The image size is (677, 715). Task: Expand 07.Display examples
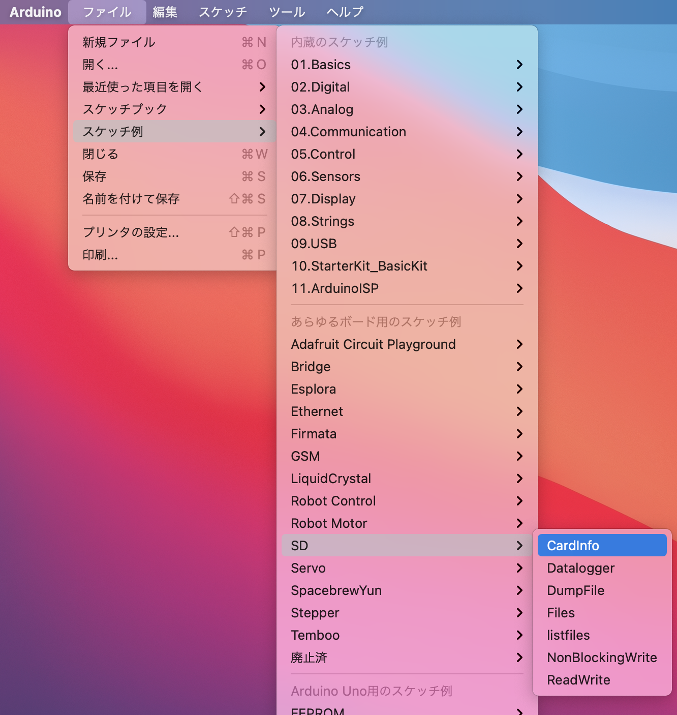click(x=407, y=199)
